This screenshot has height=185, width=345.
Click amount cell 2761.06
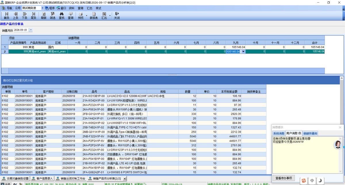(x=229, y=145)
